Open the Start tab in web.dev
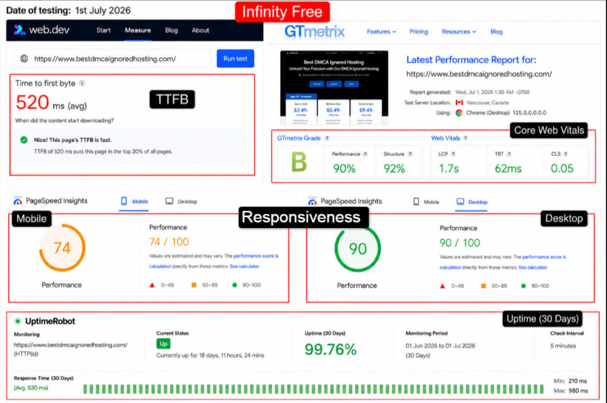 pos(103,30)
